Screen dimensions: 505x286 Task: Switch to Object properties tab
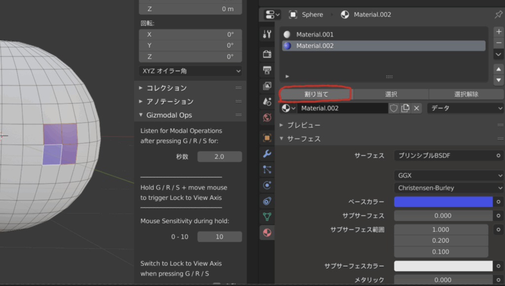pos(267,138)
